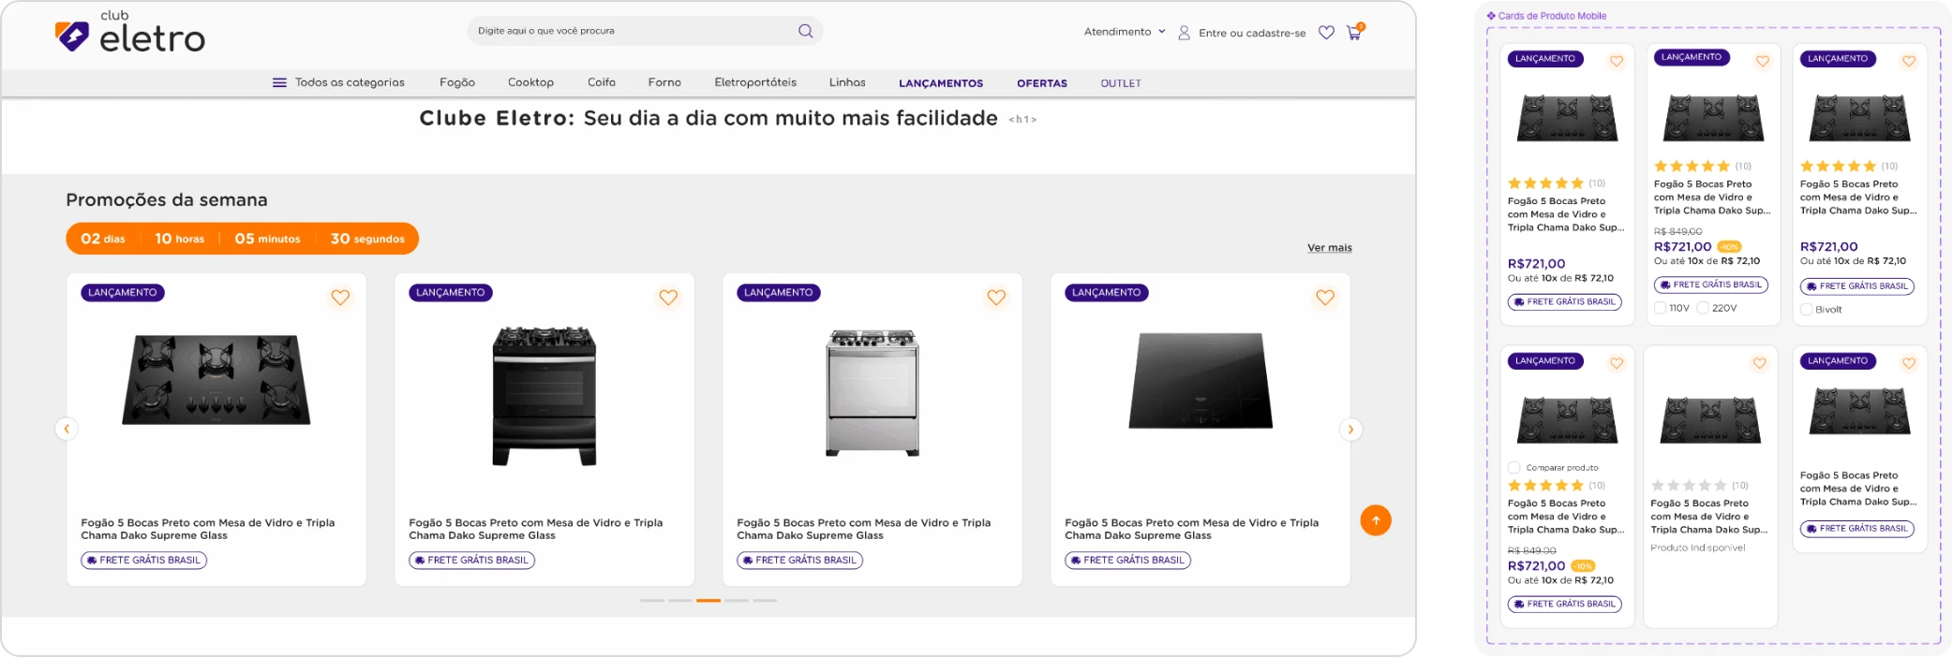Tick the 220V voltage checkbox
This screenshot has width=1953, height=657.
point(1703,308)
